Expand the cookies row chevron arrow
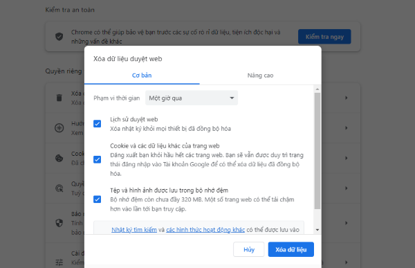The width and height of the screenshot is (415, 268). (x=347, y=159)
